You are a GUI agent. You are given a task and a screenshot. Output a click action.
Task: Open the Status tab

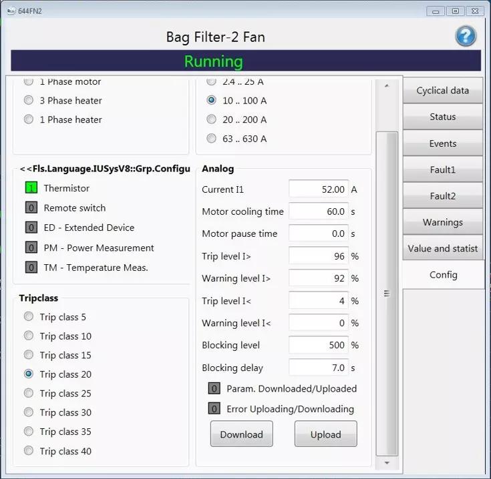[442, 117]
